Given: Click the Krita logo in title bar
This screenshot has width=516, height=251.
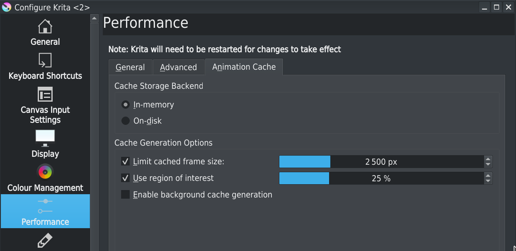Looking at the screenshot, I should [7, 7].
